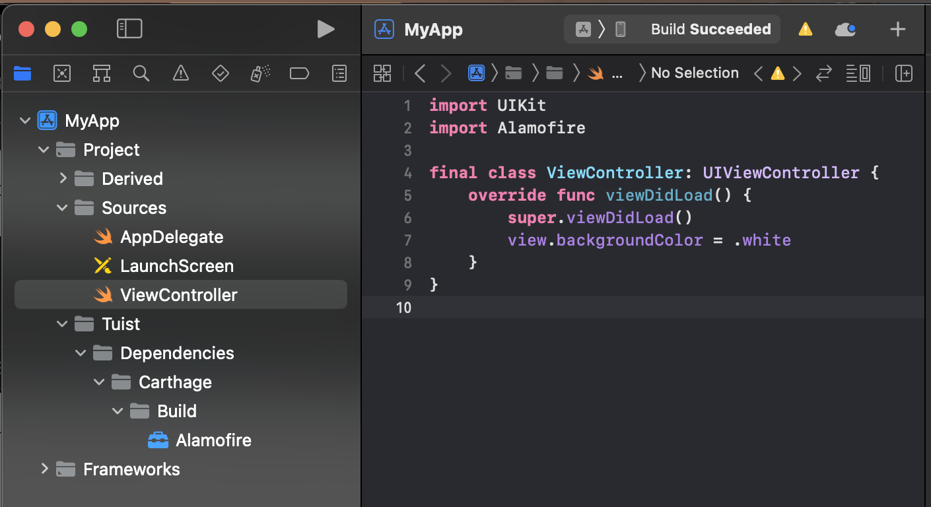The height and width of the screenshot is (507, 931).
Task: Open related items grid menu
Action: (x=382, y=73)
